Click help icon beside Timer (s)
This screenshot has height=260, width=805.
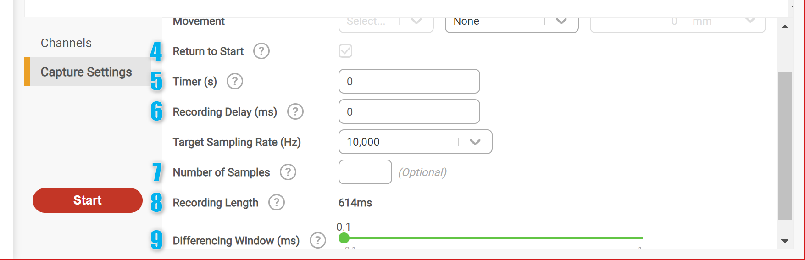(x=235, y=81)
